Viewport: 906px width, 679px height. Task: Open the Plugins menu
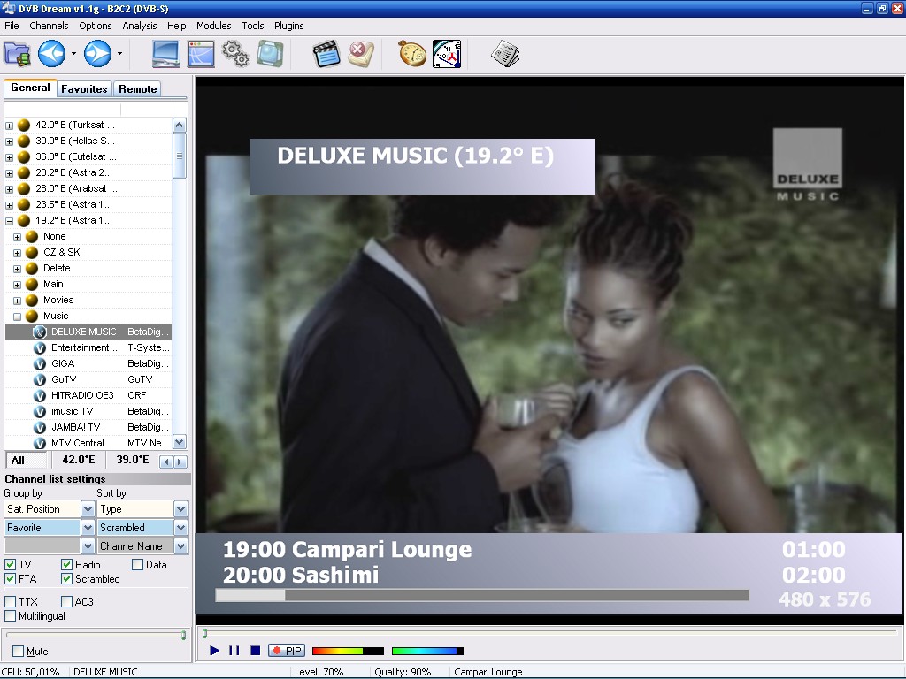tap(288, 26)
